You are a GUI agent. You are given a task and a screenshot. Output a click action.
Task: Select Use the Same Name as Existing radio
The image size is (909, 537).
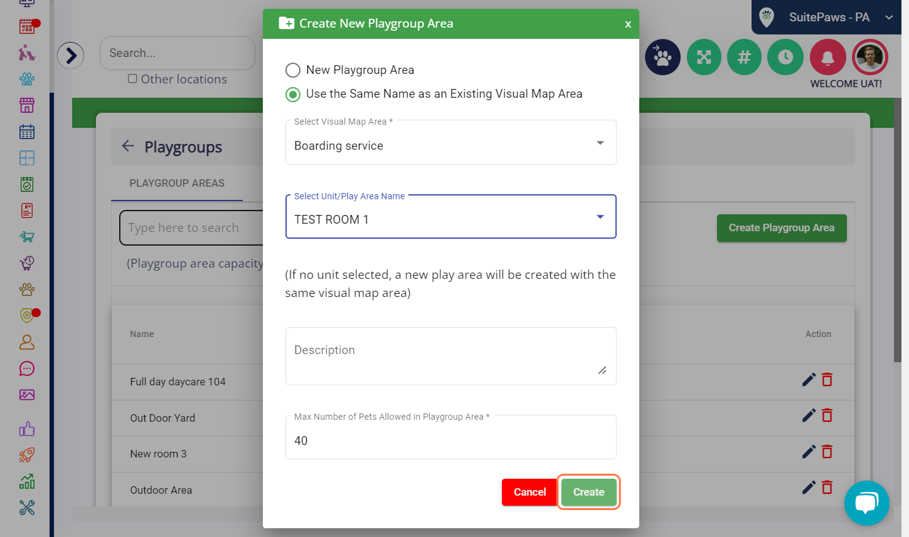click(292, 95)
